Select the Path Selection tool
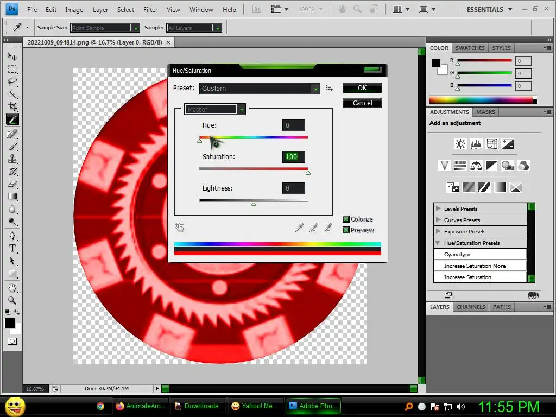556x417 pixels. (x=12, y=261)
